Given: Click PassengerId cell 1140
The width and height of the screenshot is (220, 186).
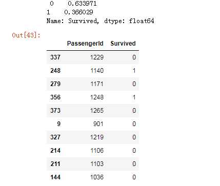Looking at the screenshot, I should point(97,71).
